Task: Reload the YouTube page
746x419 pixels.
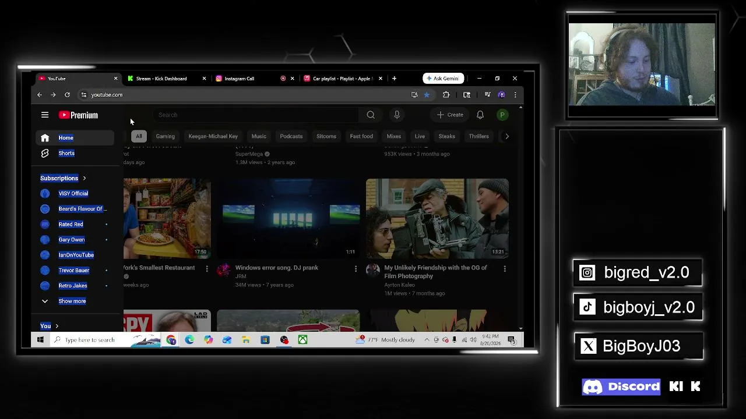Action: tap(67, 94)
